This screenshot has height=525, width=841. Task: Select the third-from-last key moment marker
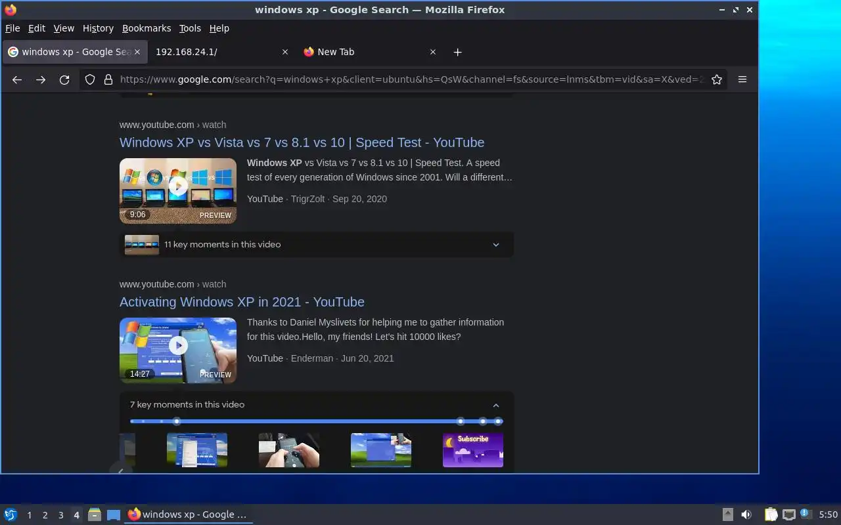(x=461, y=421)
